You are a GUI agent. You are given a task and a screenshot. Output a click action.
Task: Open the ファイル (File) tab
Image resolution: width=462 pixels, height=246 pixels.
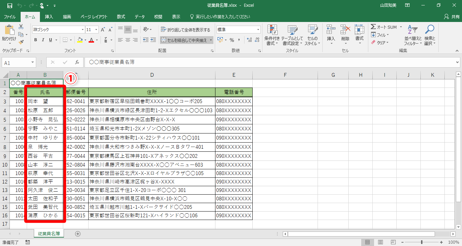9,17
